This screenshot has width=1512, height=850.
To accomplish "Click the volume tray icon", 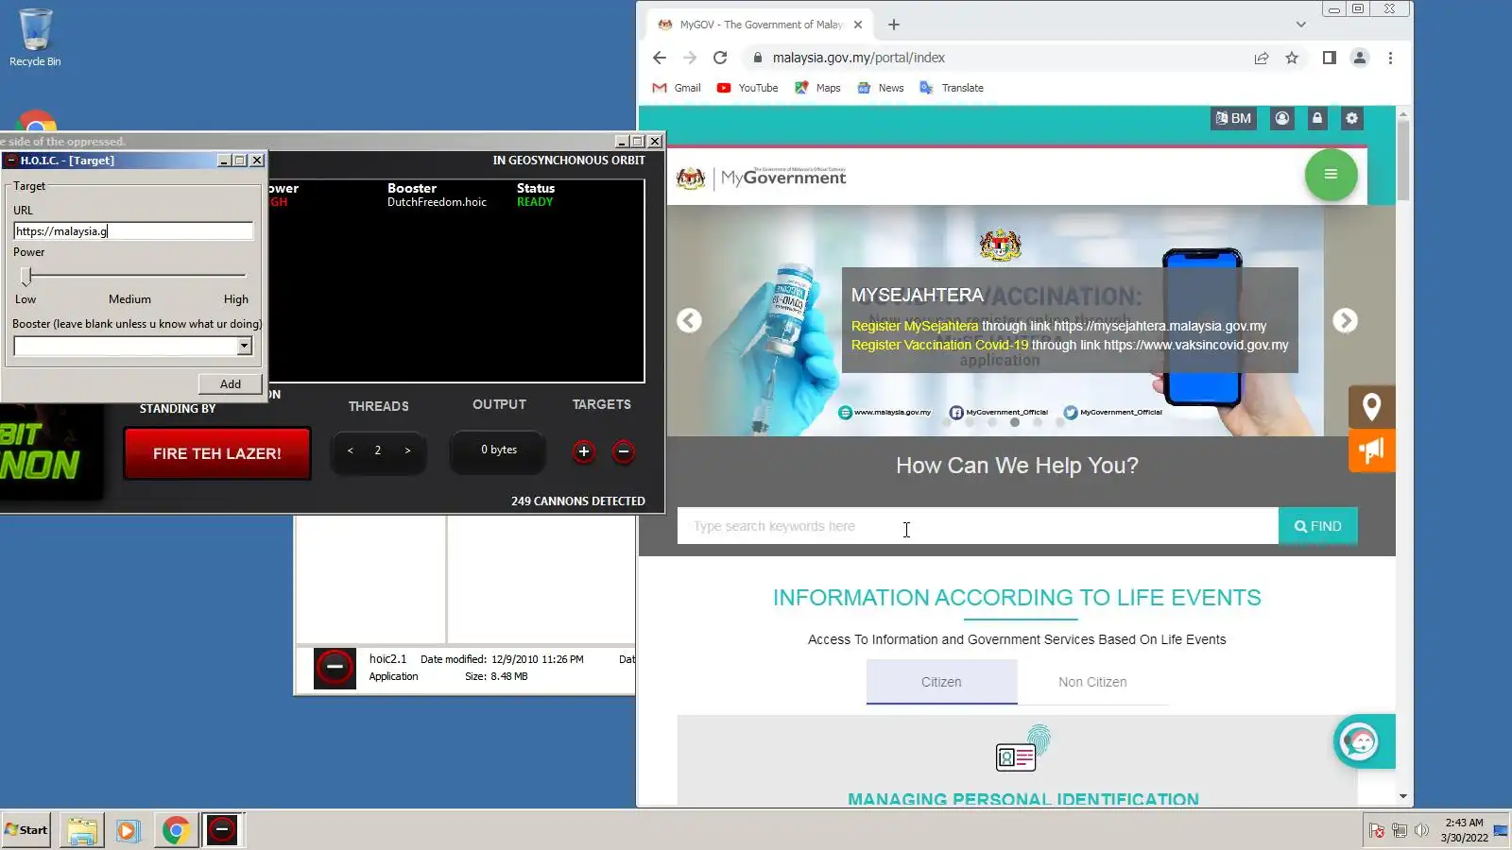I will pos(1421,830).
